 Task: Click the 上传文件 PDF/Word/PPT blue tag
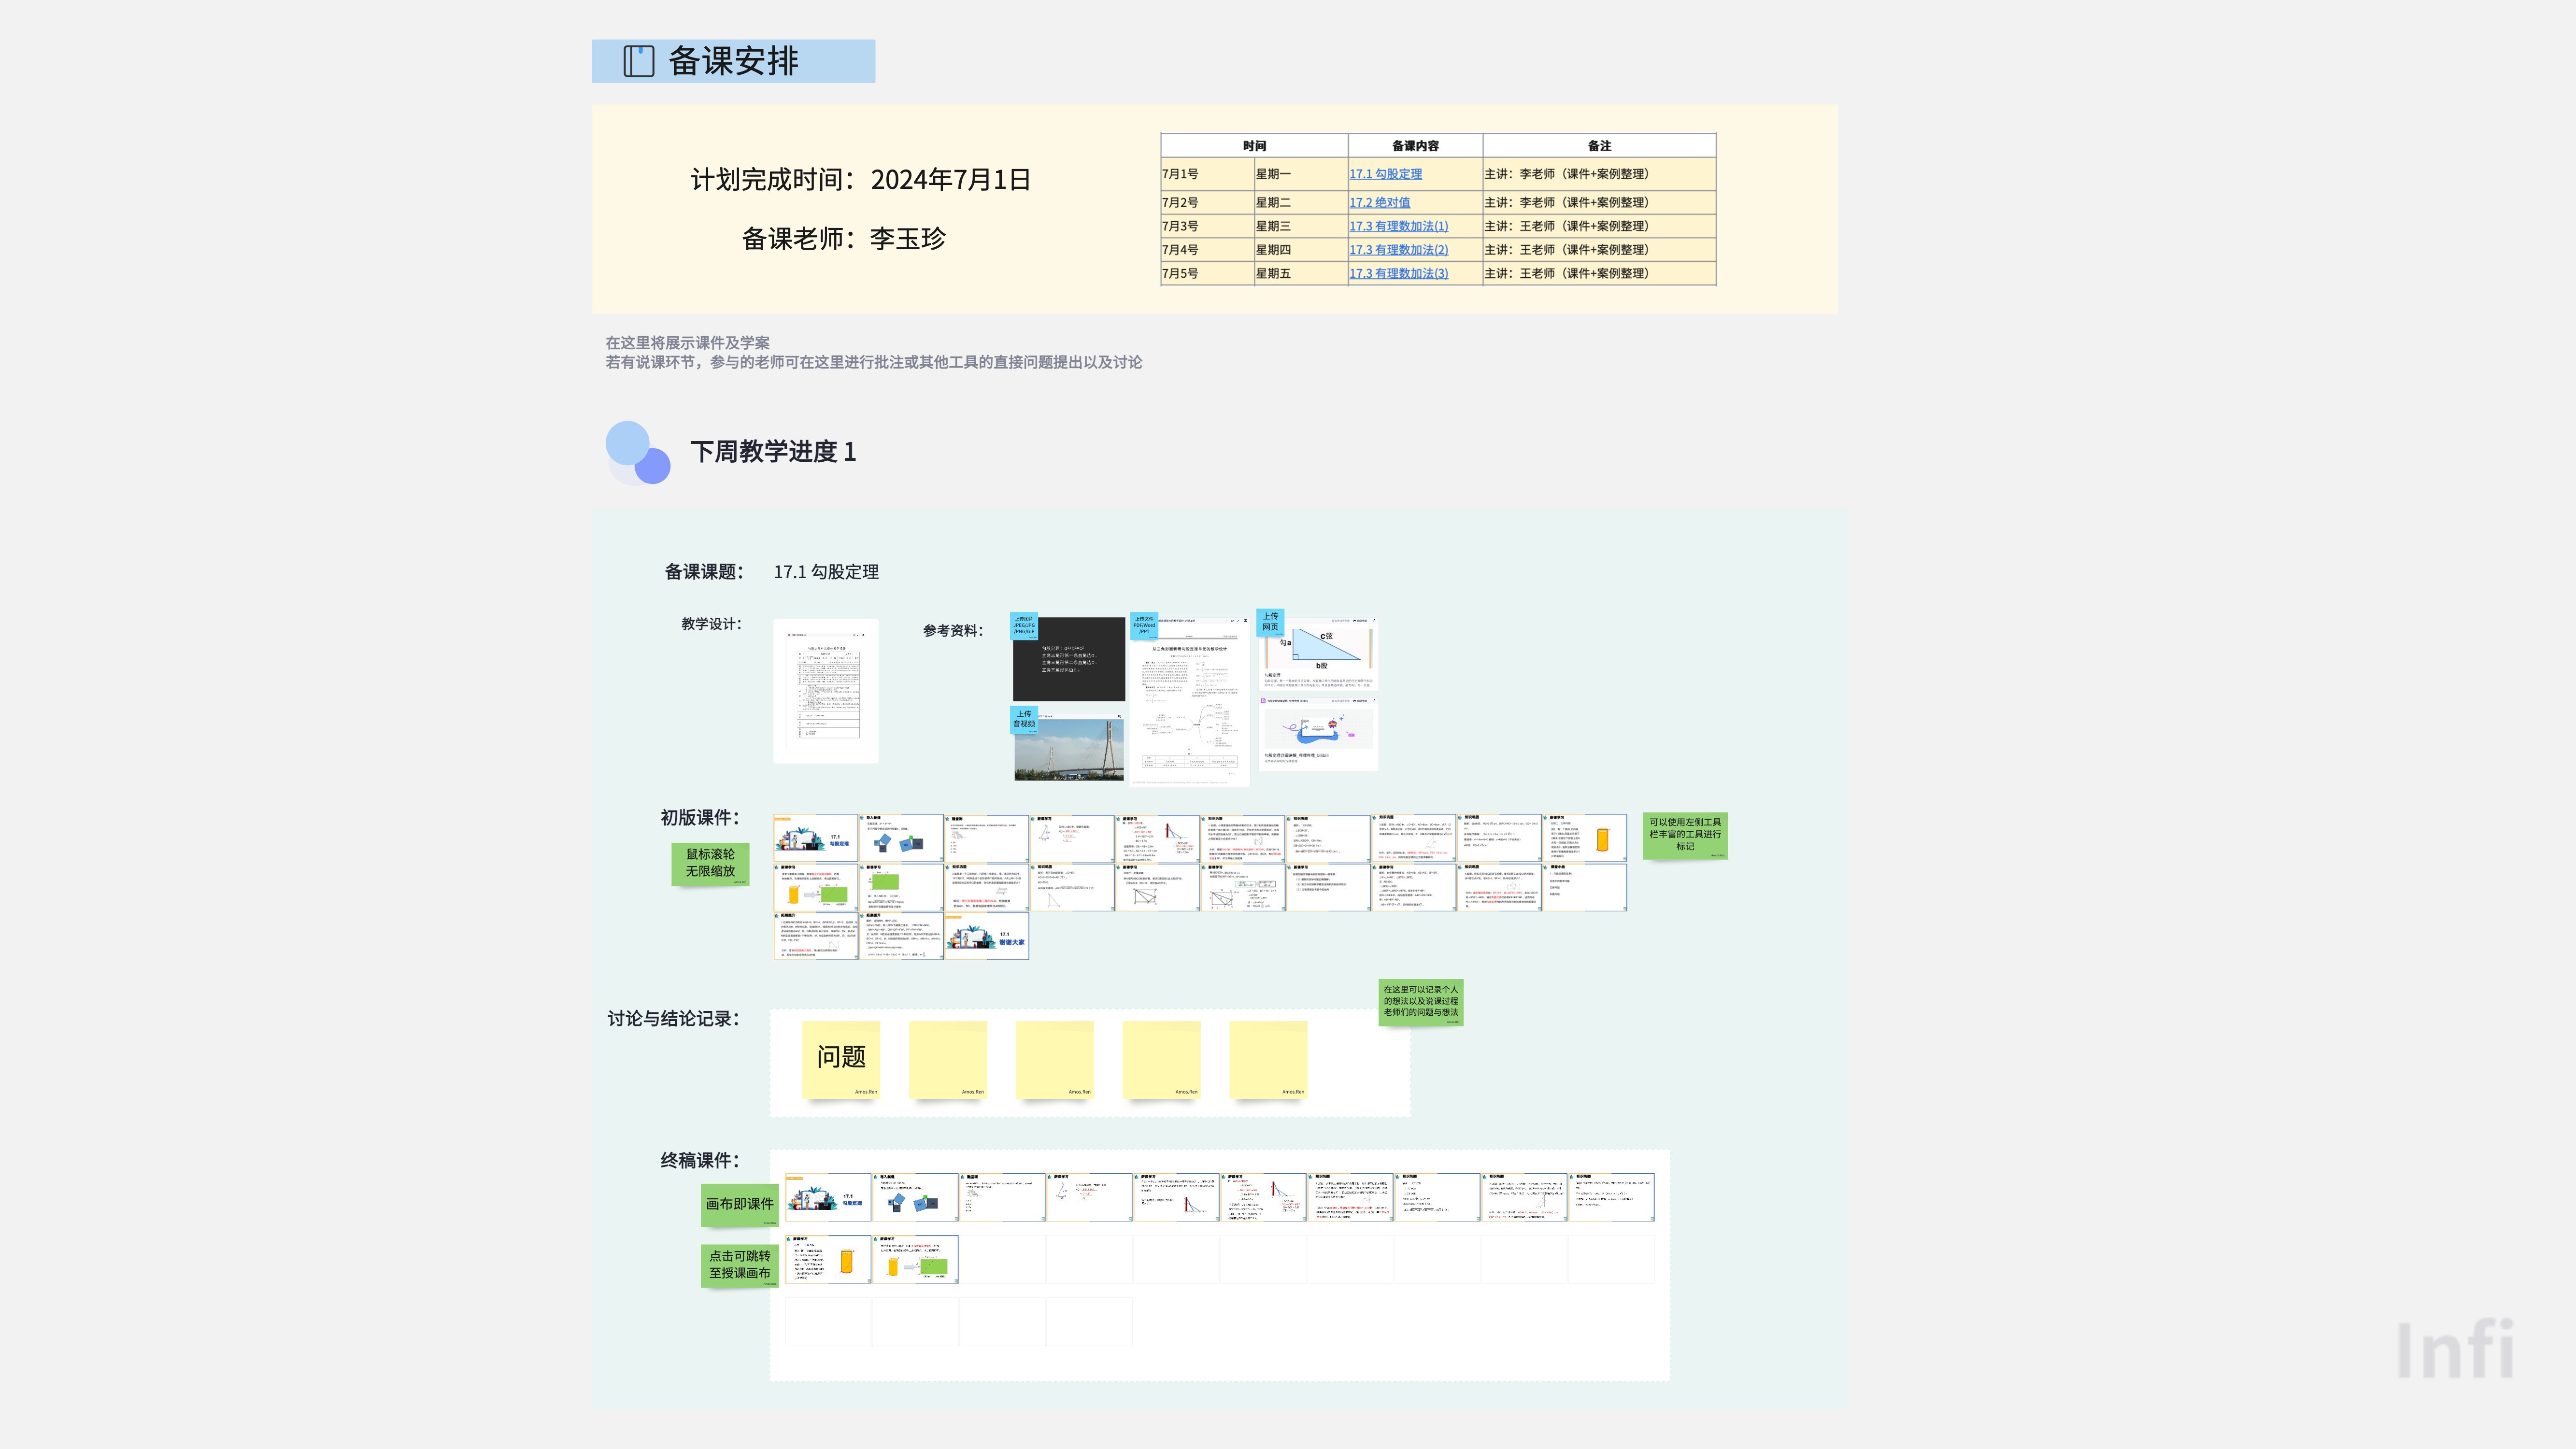1144,625
